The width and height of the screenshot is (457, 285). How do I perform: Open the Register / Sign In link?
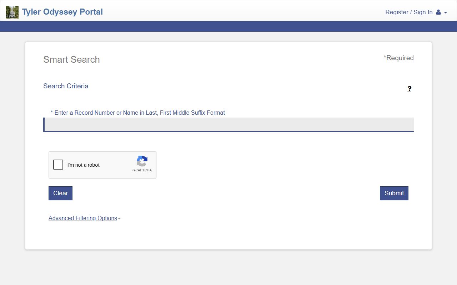tap(409, 12)
